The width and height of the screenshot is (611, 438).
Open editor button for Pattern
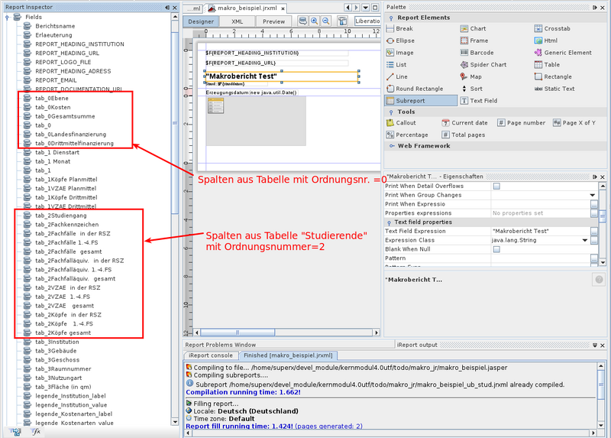(x=594, y=258)
